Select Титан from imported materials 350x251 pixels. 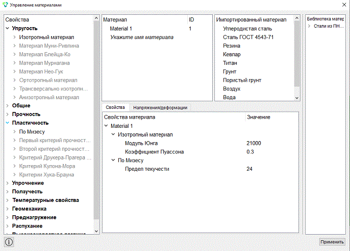[230, 63]
